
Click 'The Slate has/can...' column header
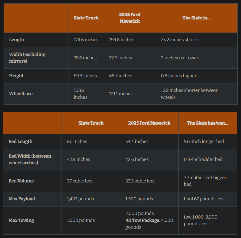(208, 123)
